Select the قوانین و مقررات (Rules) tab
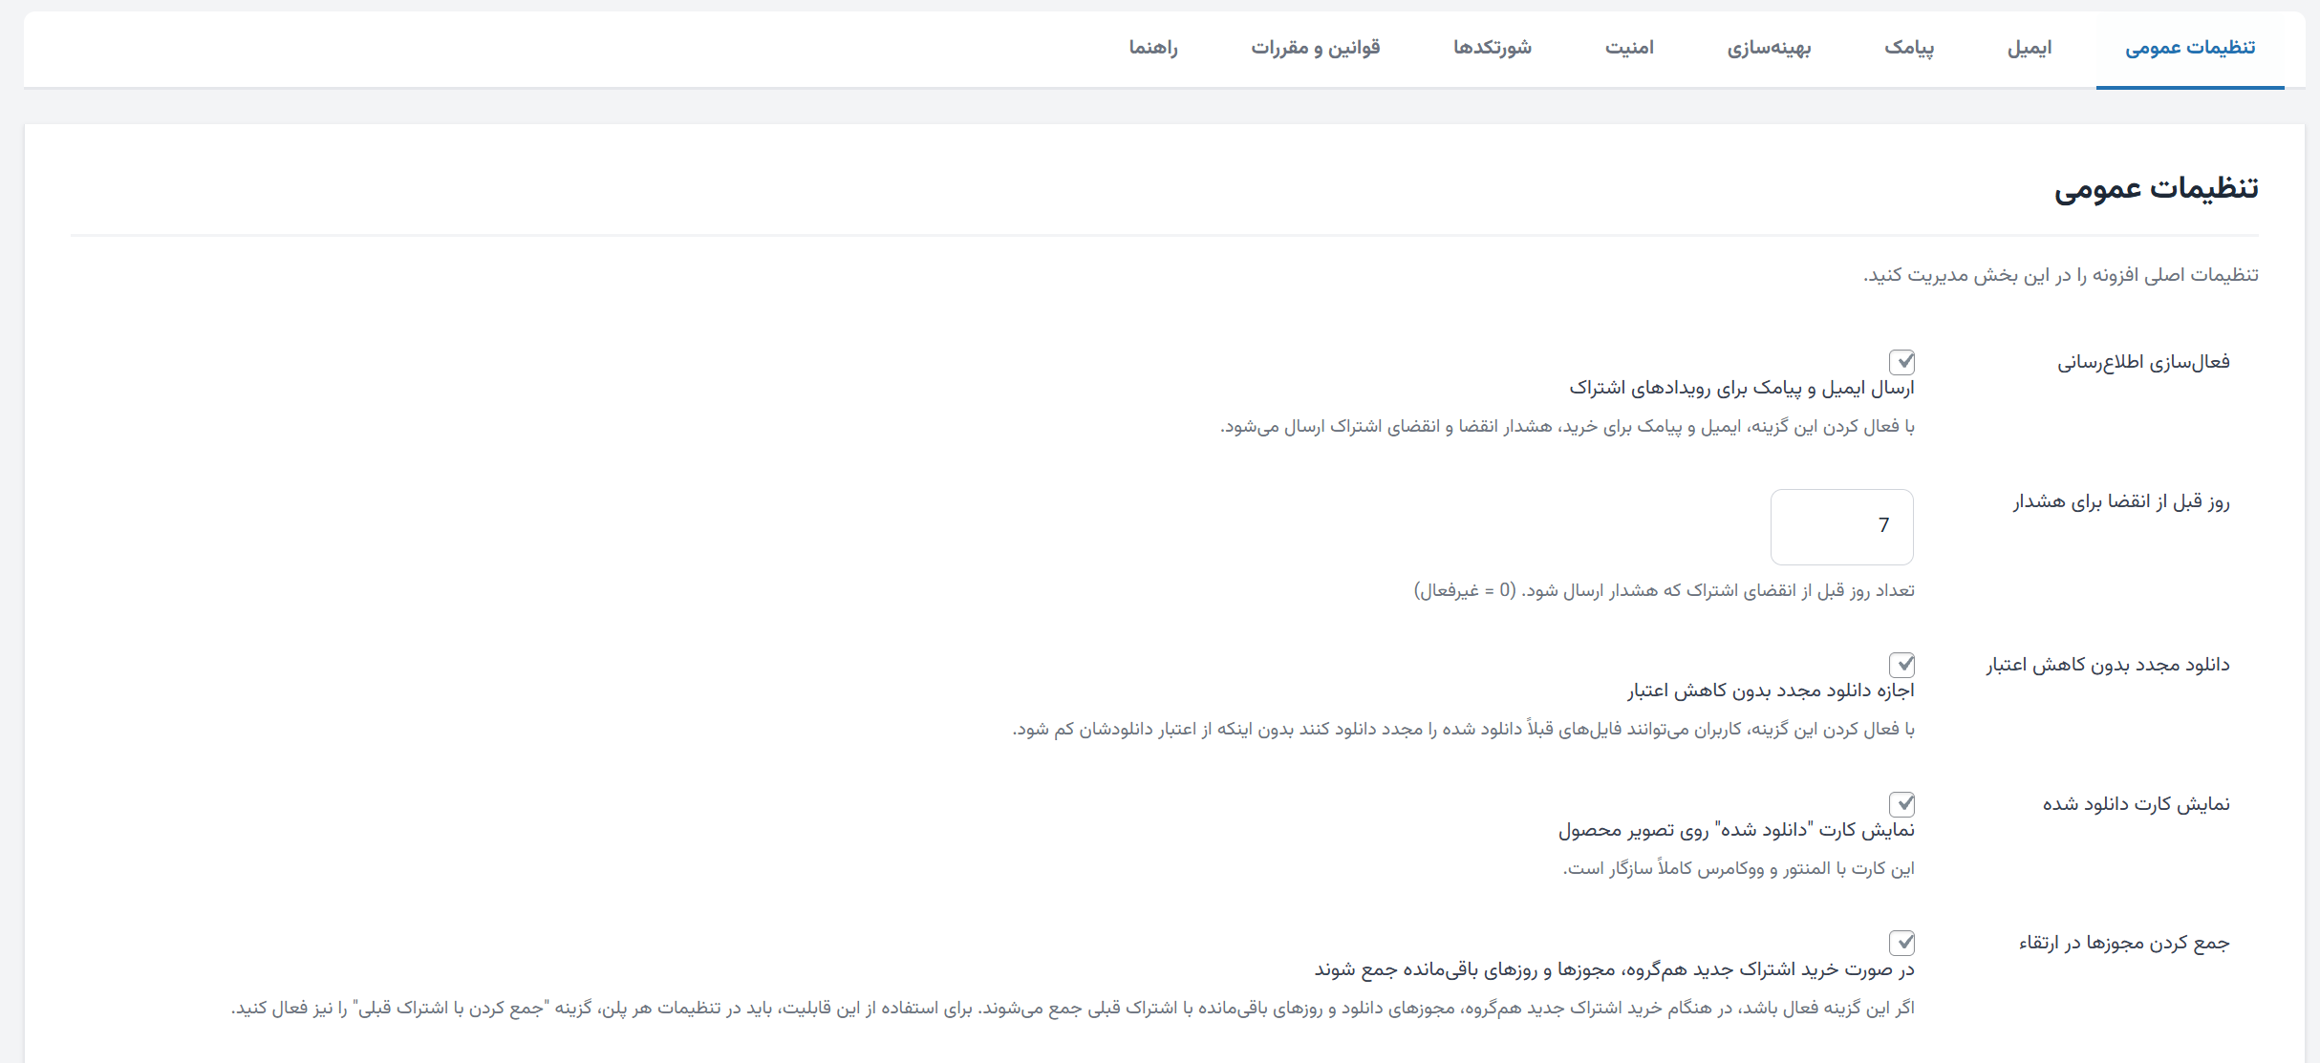Screen dimensions: 2320x1063 pyautogui.click(x=1315, y=48)
